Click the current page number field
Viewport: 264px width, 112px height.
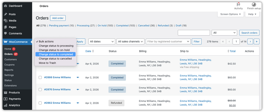[x=236, y=42]
